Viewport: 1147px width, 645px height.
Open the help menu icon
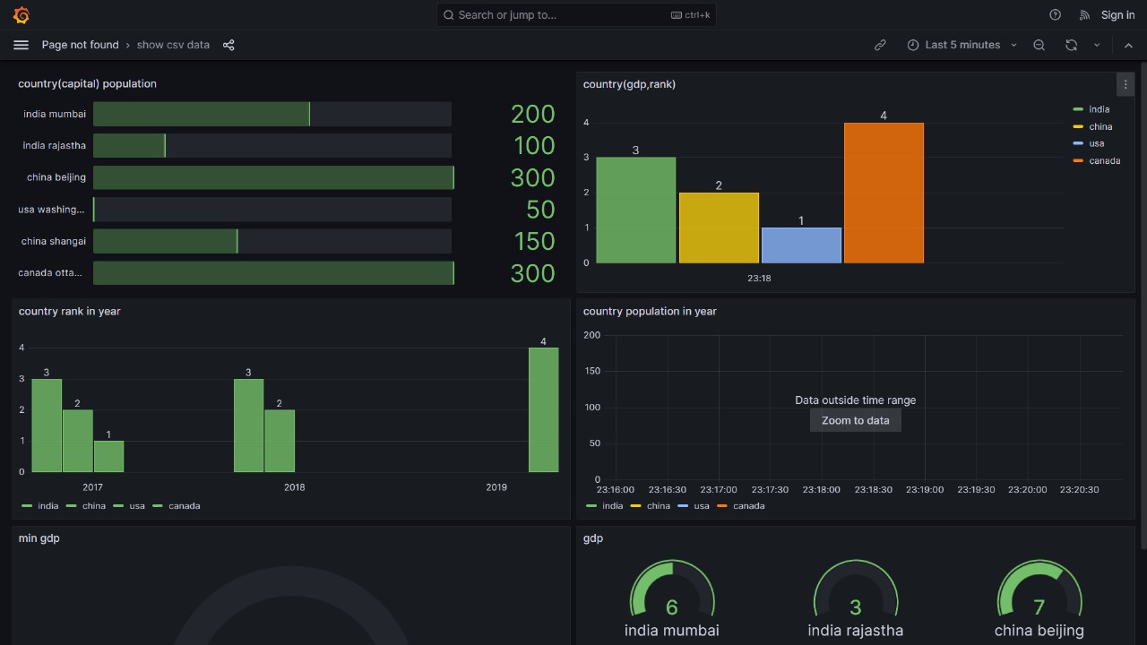(x=1055, y=15)
